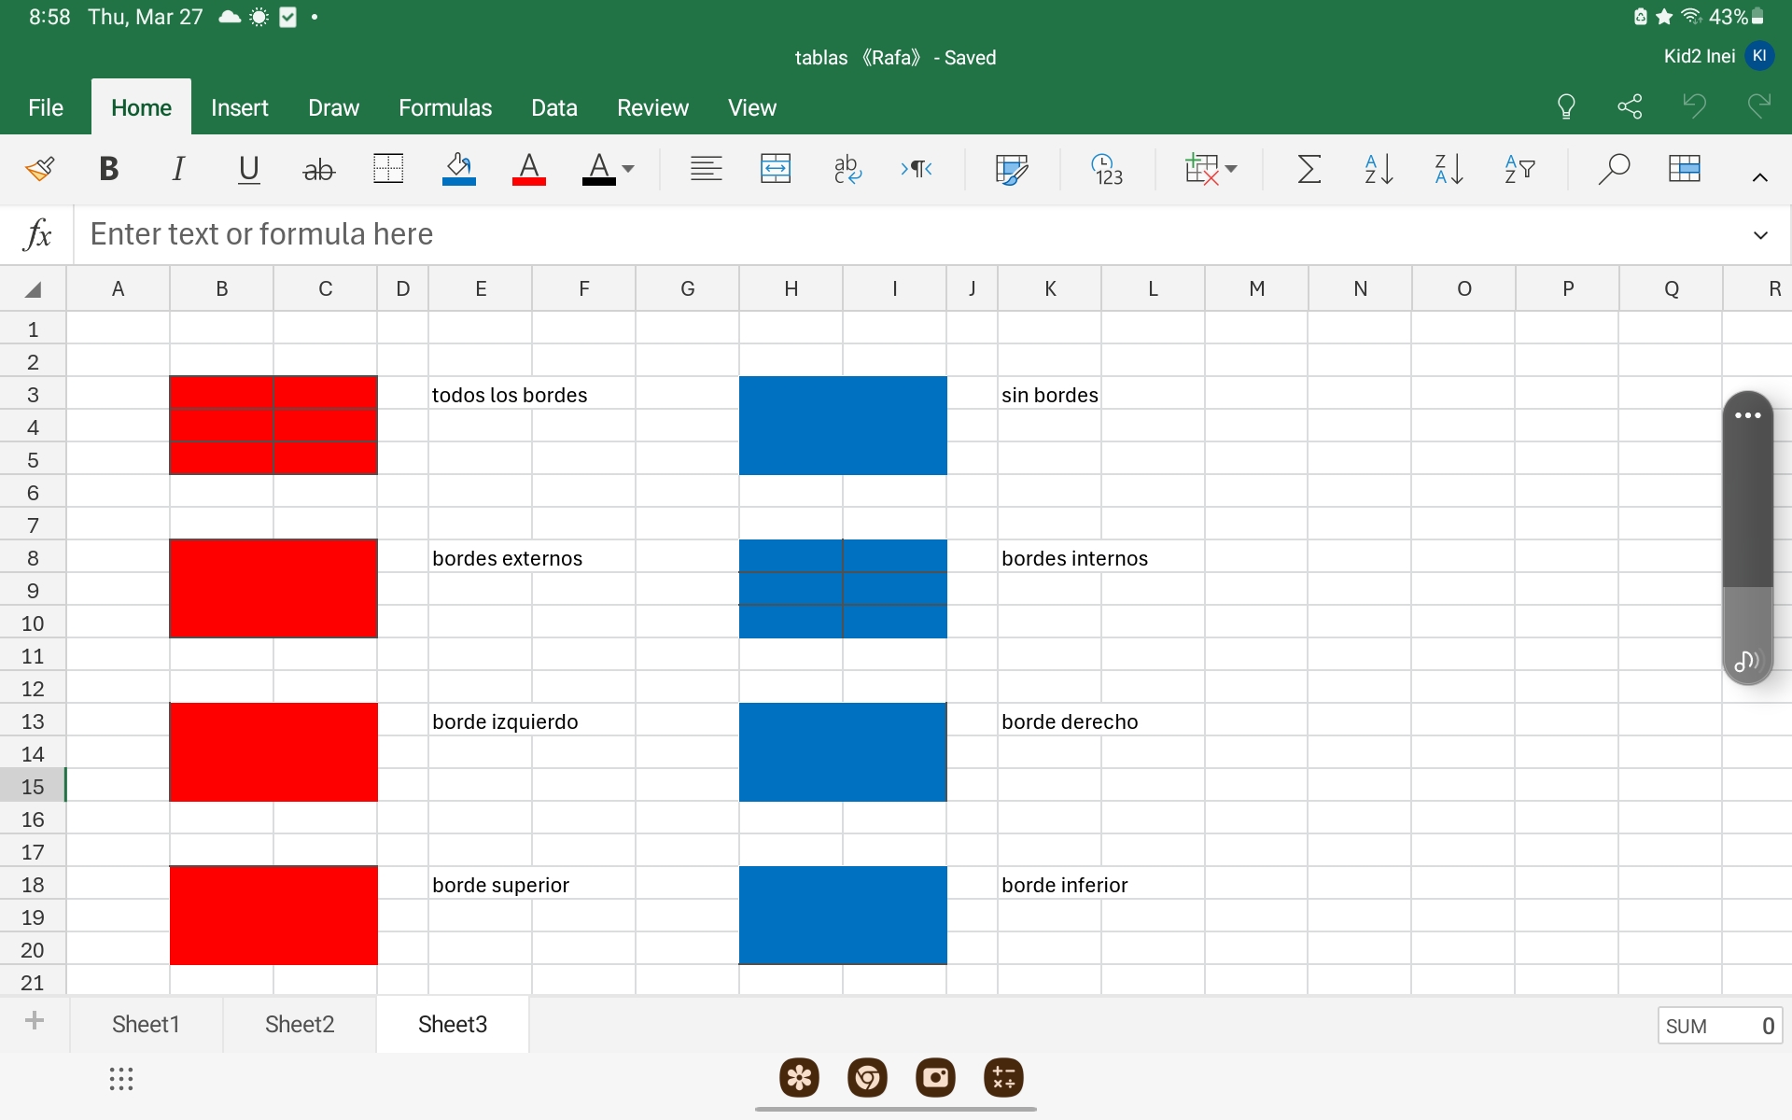This screenshot has height=1120, width=1792.
Task: Sort ascending A to Z
Action: click(x=1379, y=169)
